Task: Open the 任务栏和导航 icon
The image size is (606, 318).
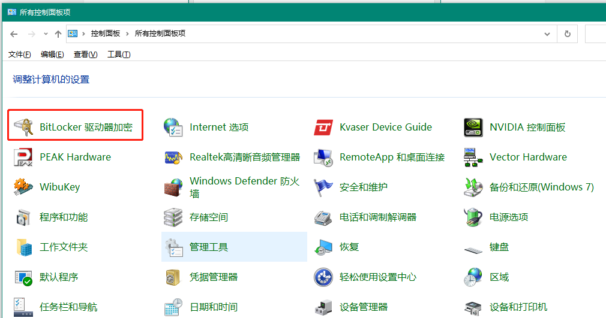Action: click(23, 307)
